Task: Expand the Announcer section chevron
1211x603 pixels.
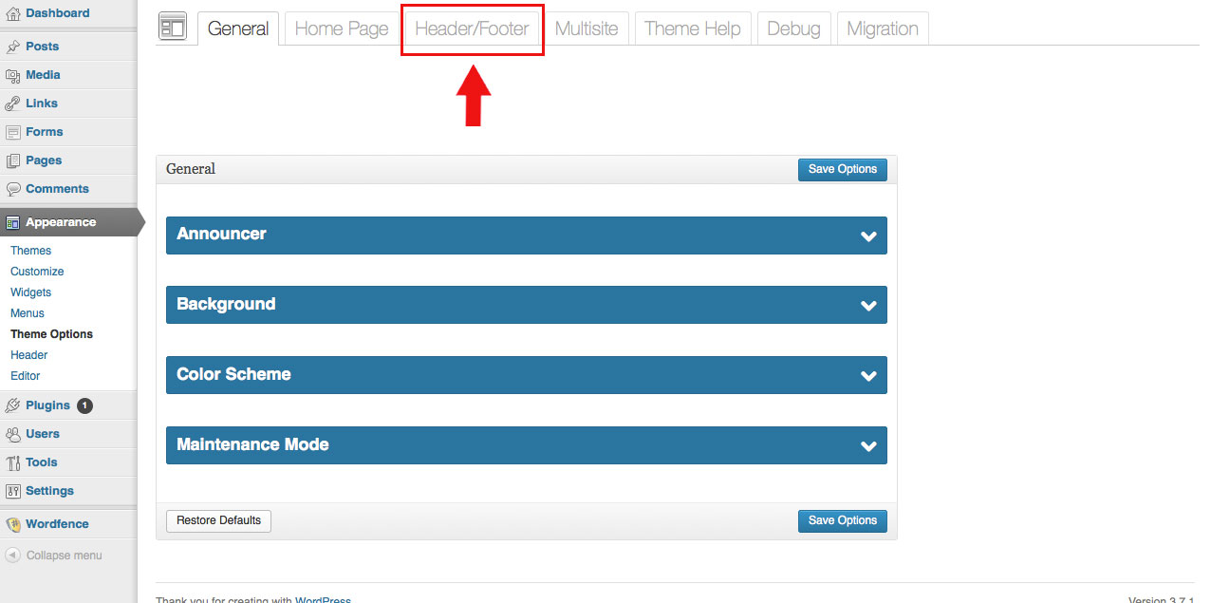Action: (867, 236)
